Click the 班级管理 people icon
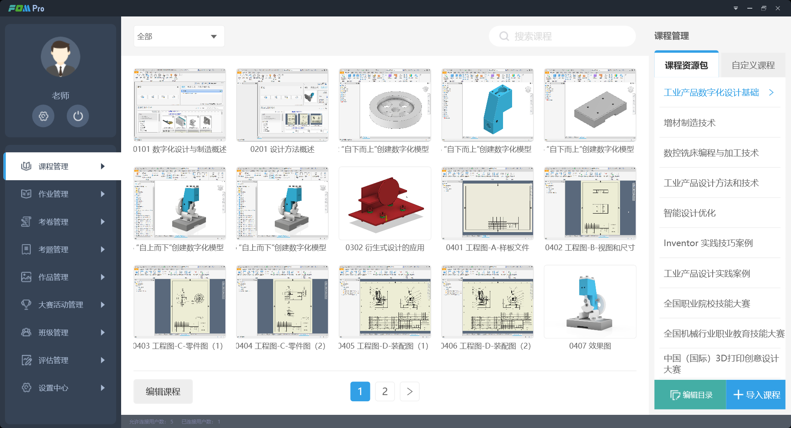The width and height of the screenshot is (791, 428). click(x=26, y=332)
